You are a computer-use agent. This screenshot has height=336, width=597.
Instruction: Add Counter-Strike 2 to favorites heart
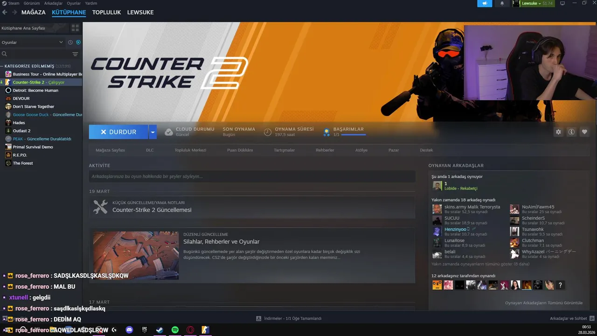click(x=584, y=132)
